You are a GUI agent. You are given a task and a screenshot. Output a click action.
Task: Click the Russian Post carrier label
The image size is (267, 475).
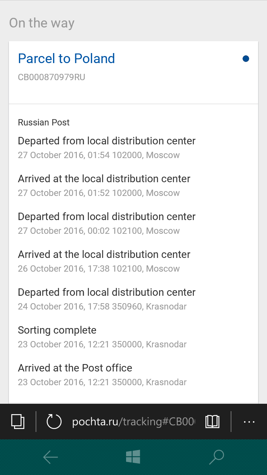click(44, 122)
